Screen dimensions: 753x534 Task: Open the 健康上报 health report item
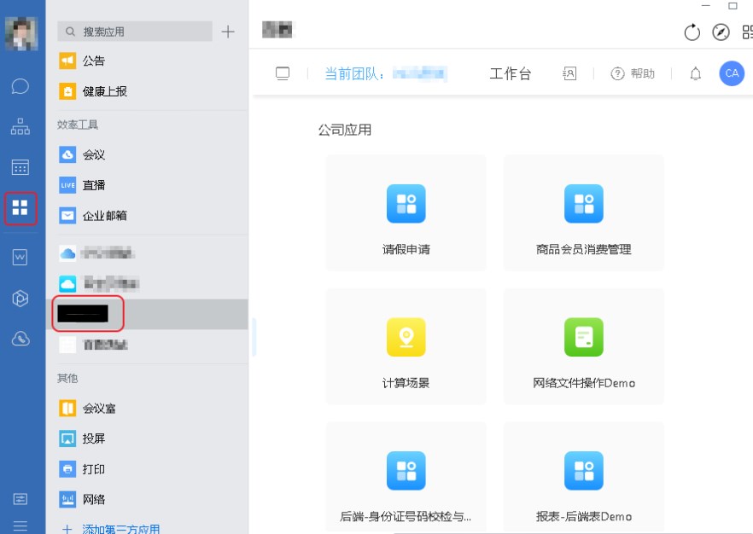103,91
